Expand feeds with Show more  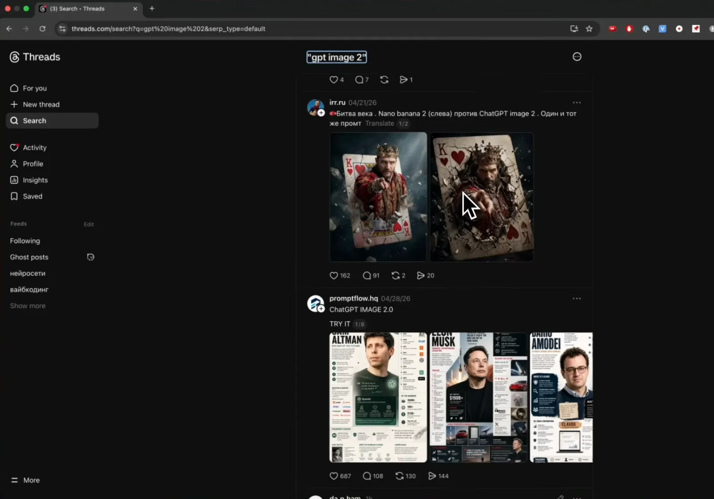coord(28,306)
